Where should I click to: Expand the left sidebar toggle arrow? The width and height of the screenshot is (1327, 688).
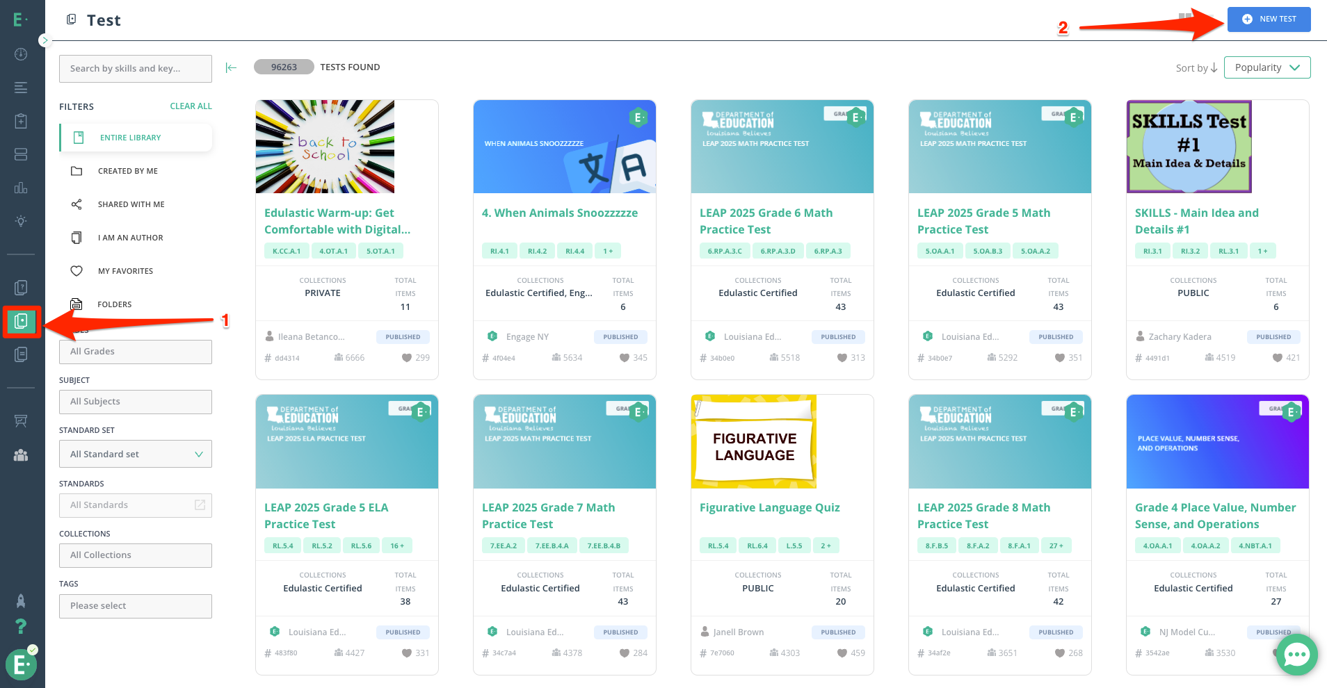point(45,40)
